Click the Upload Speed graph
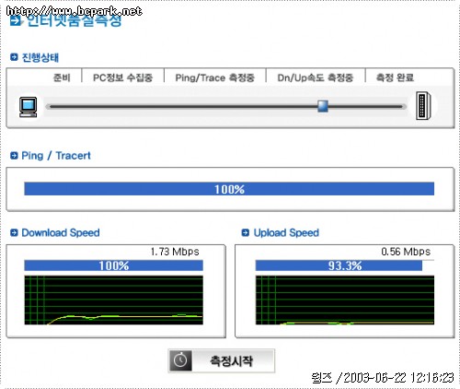This screenshot has width=460, height=389. pyautogui.click(x=345, y=301)
